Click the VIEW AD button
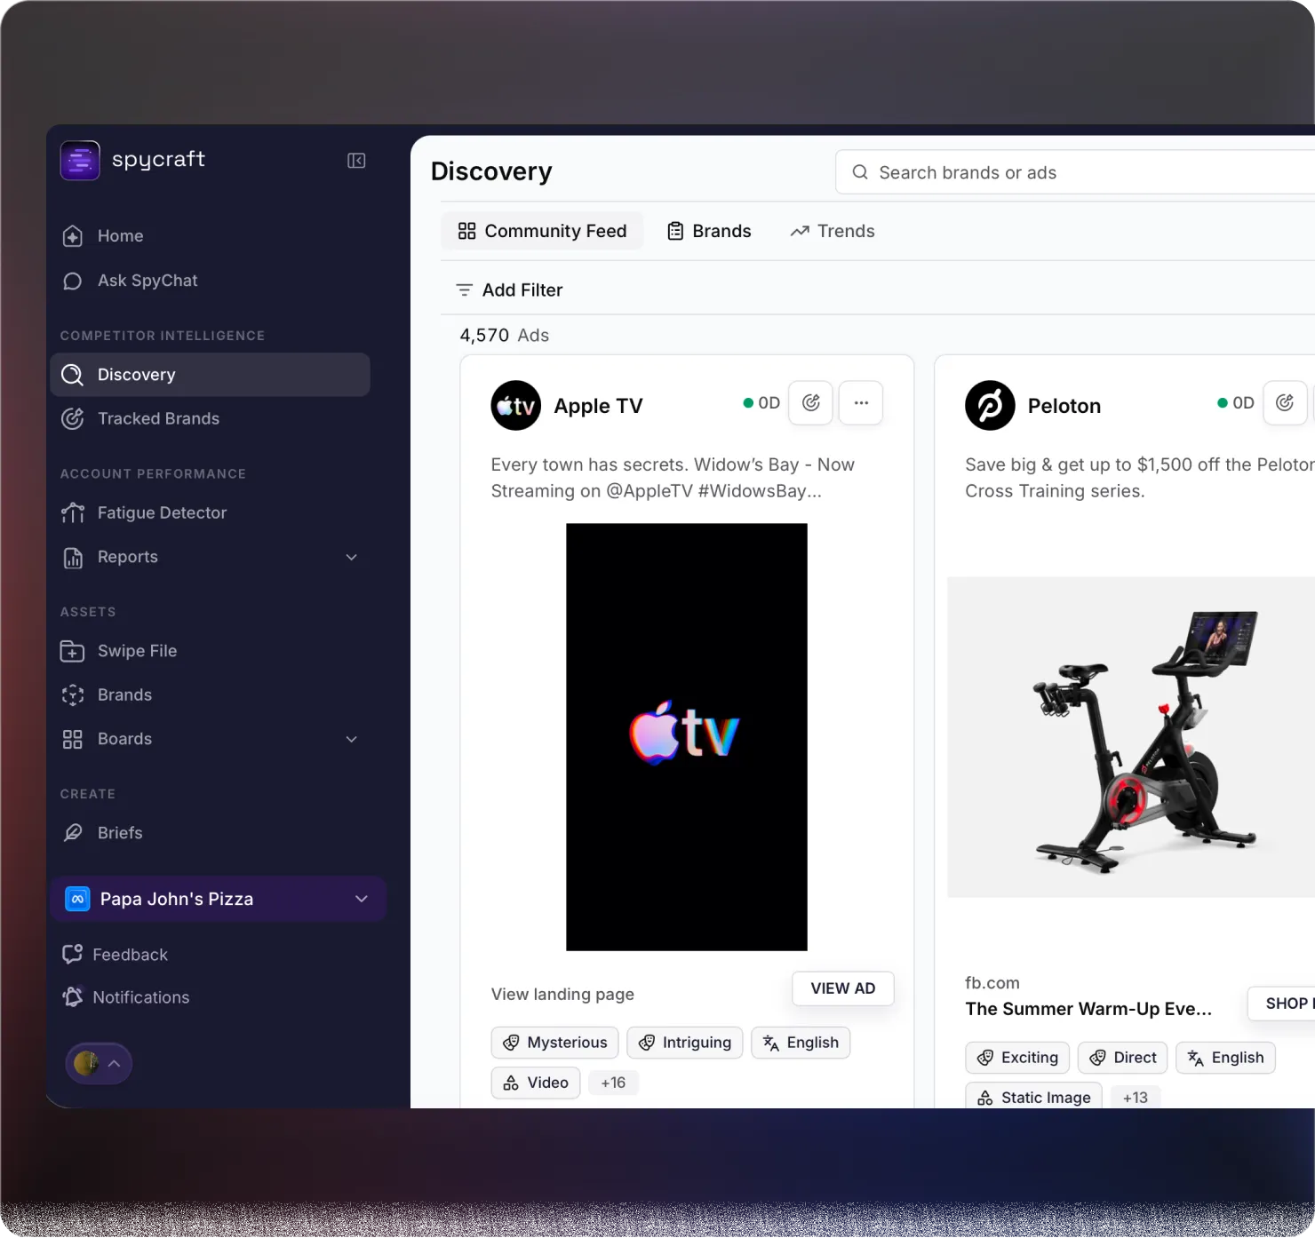The height and width of the screenshot is (1238, 1315). click(x=843, y=988)
